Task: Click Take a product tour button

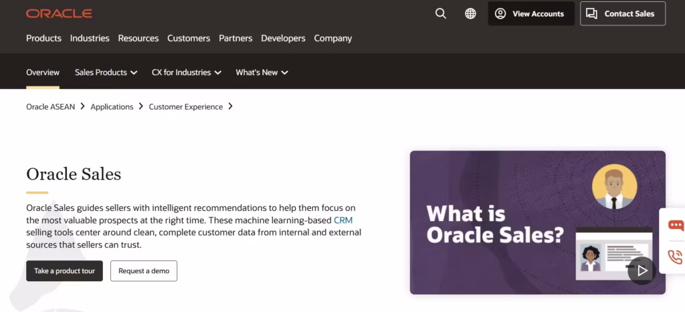Action: tap(65, 271)
